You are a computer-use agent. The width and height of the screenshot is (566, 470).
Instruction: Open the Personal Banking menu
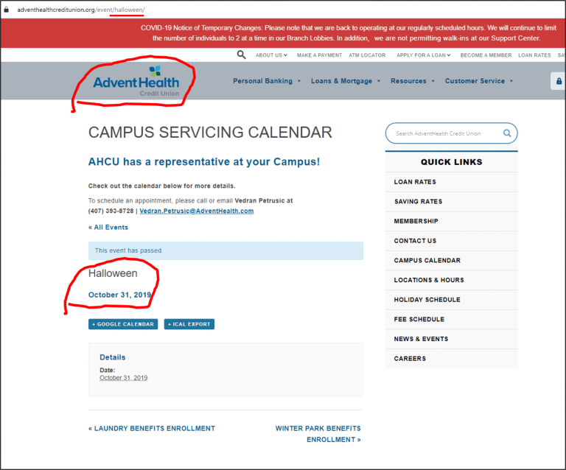(x=266, y=81)
